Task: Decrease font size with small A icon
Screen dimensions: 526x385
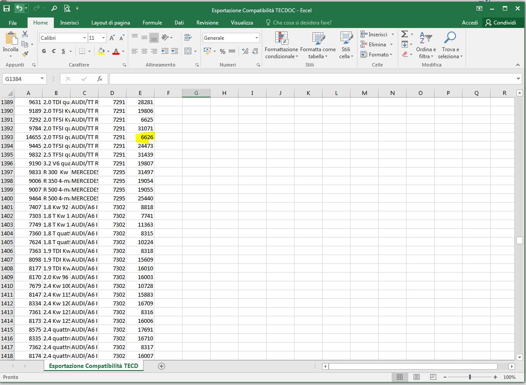Action: [x=122, y=38]
